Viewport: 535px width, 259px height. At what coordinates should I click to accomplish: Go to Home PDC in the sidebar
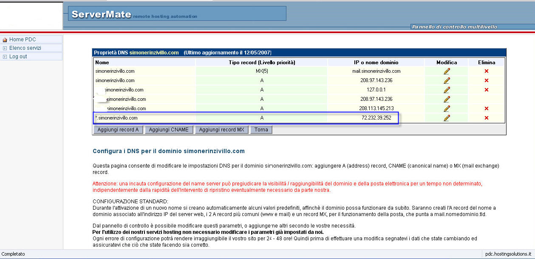(23, 40)
